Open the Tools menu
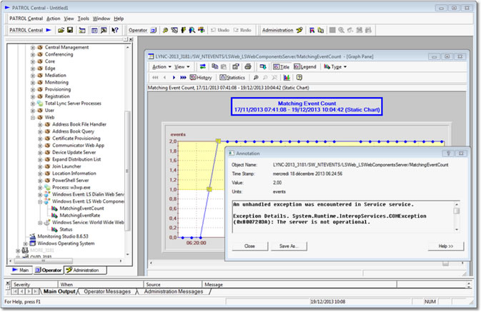This screenshot has height=312, width=481. click(84, 19)
